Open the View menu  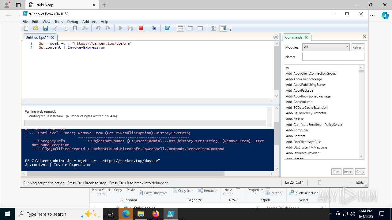(46, 22)
